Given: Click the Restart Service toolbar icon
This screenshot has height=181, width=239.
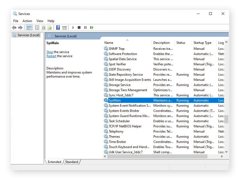Looking at the screenshot, I should [92, 27].
